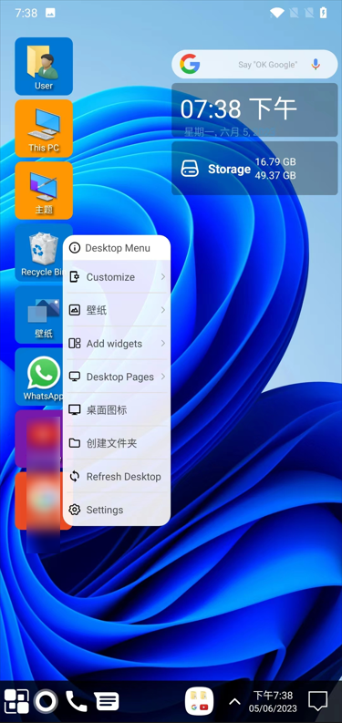Viewport: 342px width, 723px height.
Task: Open the Recycle Bin icon
Action: click(x=39, y=253)
